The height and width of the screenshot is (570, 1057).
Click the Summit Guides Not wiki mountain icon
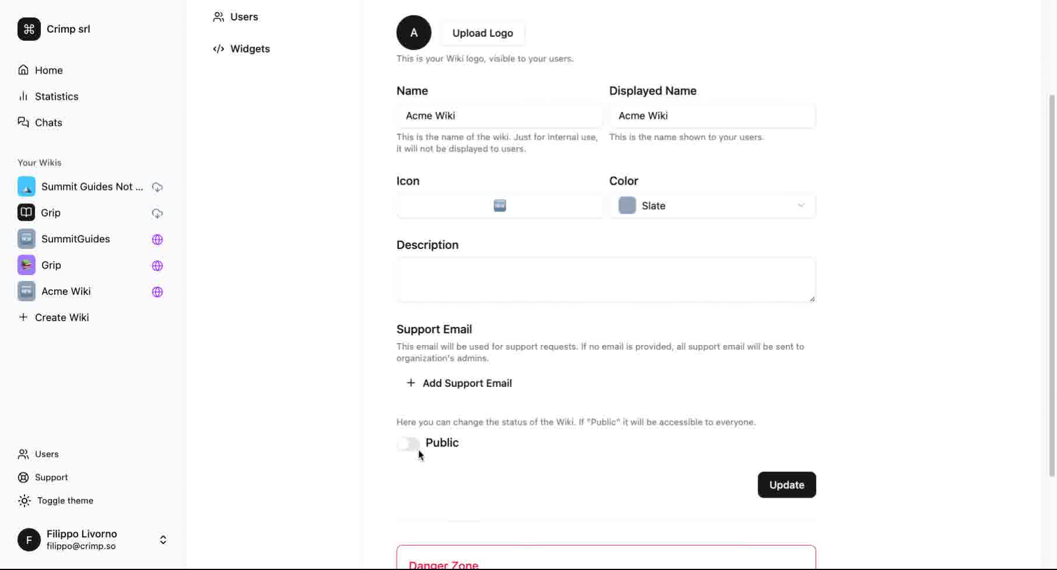coord(26,187)
